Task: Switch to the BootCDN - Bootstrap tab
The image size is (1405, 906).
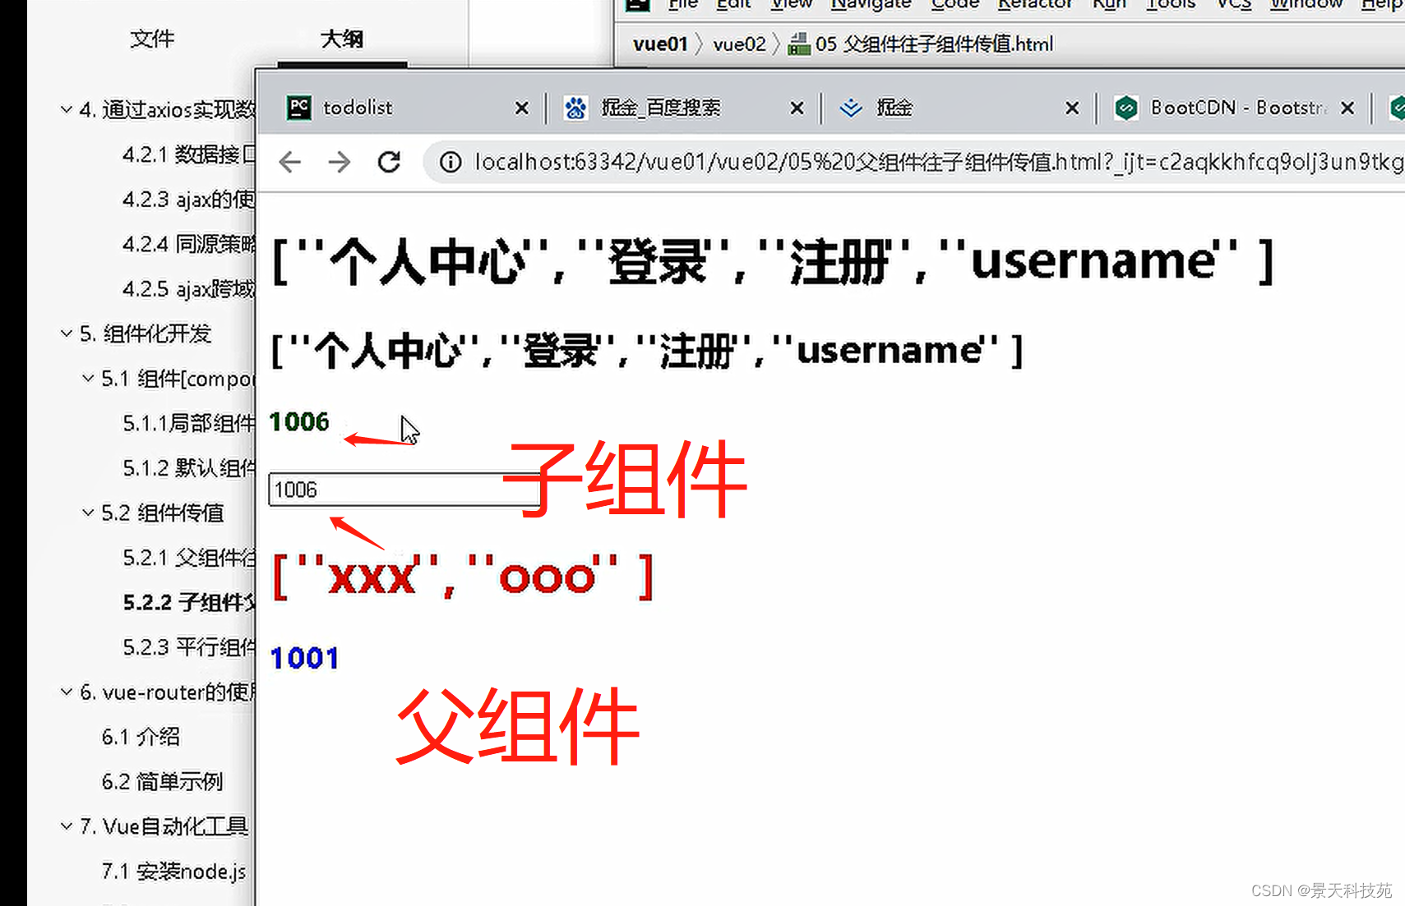Action: pyautogui.click(x=1233, y=108)
